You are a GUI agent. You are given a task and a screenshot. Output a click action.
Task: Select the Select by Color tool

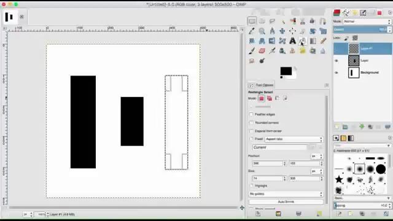pyautogui.click(x=292, y=21)
